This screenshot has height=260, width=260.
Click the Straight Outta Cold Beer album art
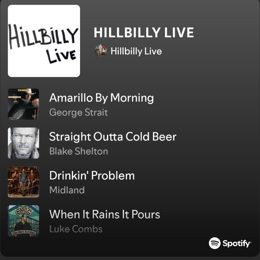point(23,143)
